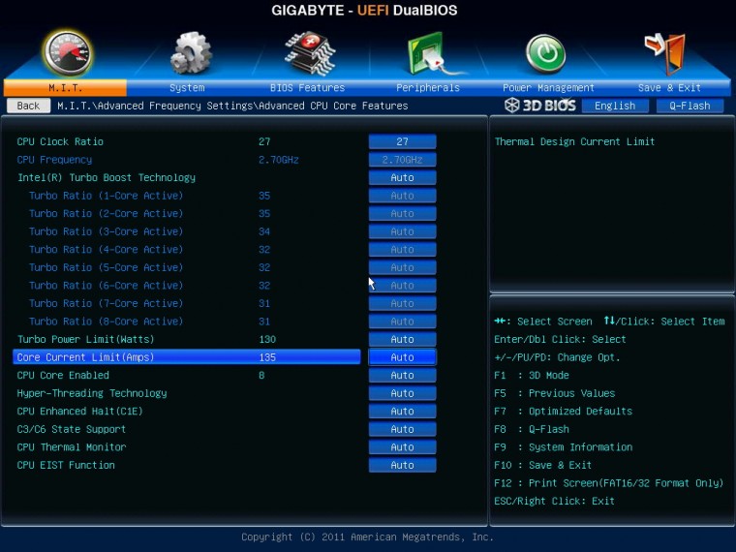
Task: Open Intel Turbo Boost Technology Auto dropdown
Action: coord(402,177)
